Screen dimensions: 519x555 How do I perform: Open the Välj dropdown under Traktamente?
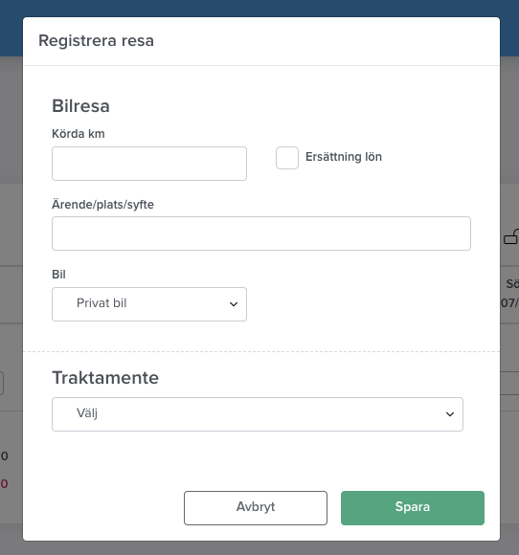click(258, 414)
